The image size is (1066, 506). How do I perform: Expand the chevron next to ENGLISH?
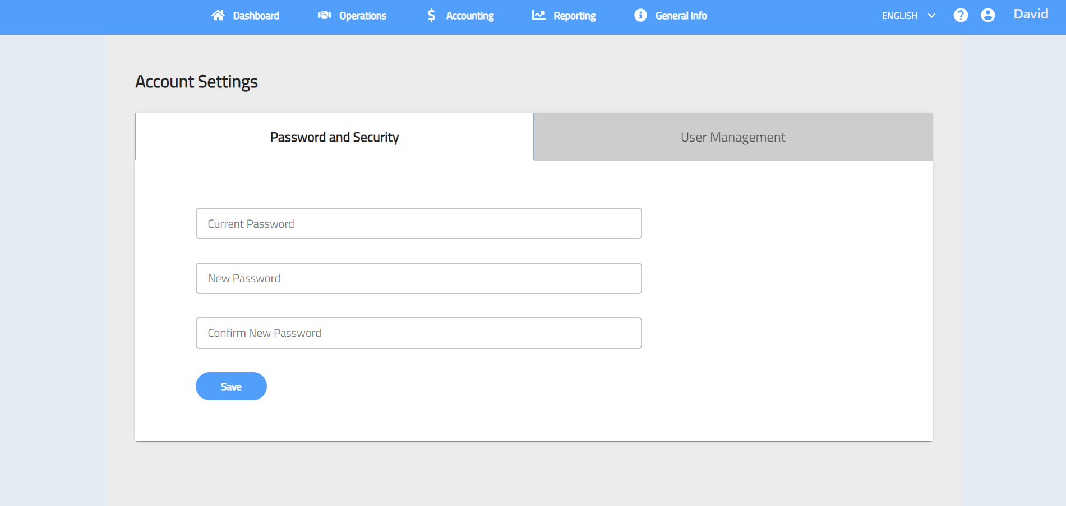pos(932,16)
